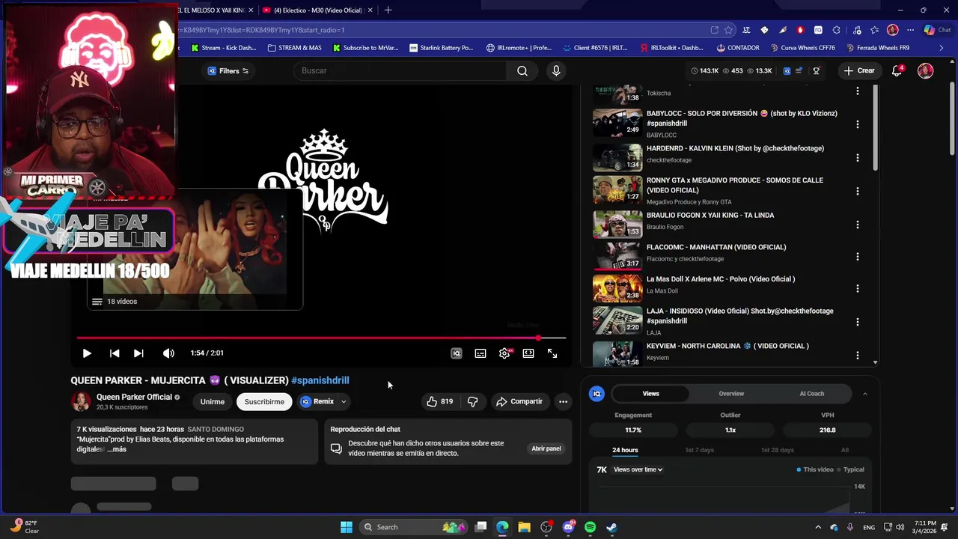
Task: Click Abrir panel for chat replay
Action: click(x=546, y=448)
